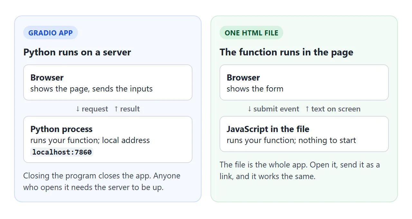Click the '↓ submit event' label
This screenshot has height=219, width=412.
click(x=273, y=109)
